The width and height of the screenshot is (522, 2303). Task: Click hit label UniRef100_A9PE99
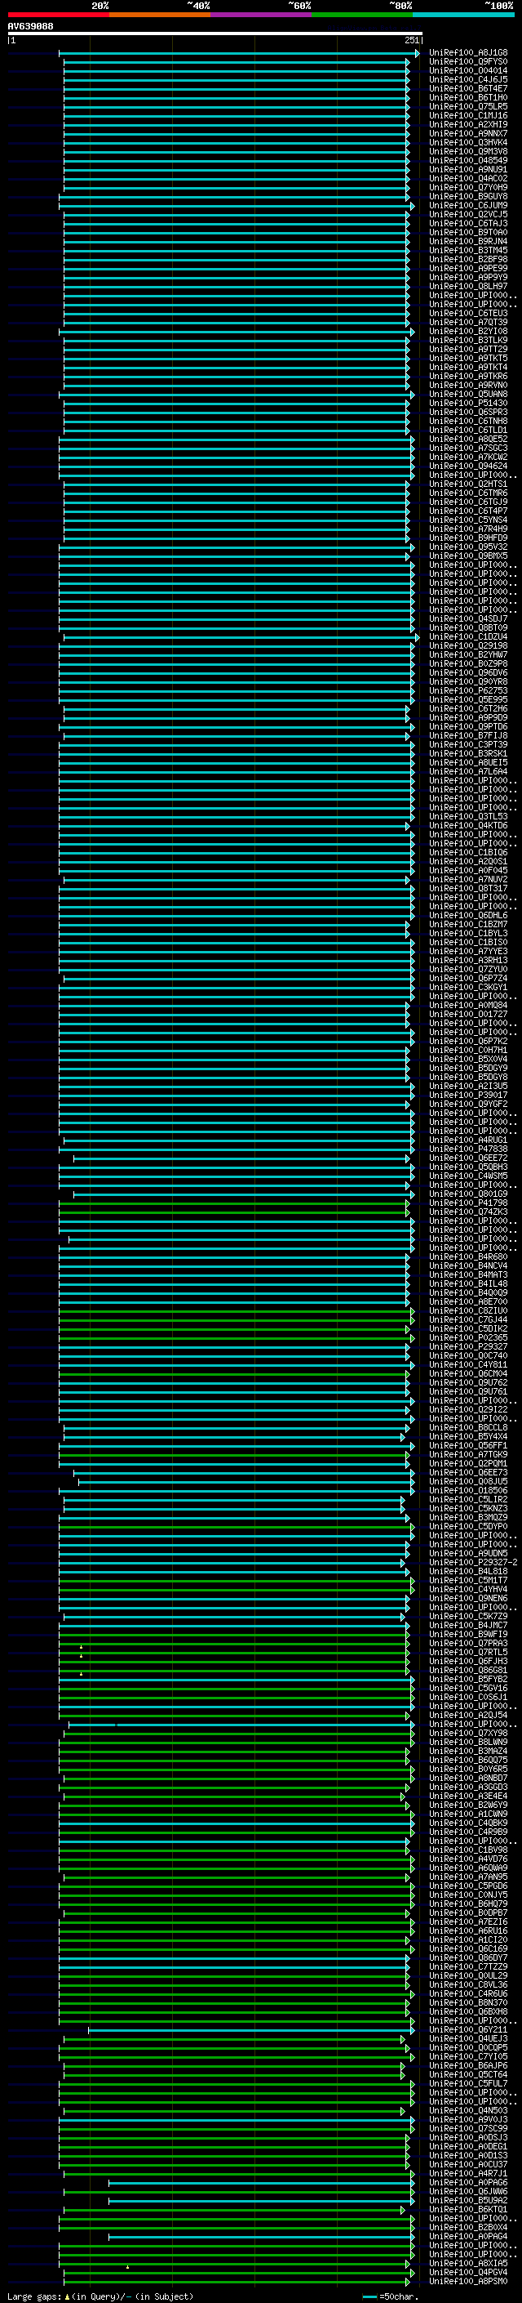click(x=468, y=268)
